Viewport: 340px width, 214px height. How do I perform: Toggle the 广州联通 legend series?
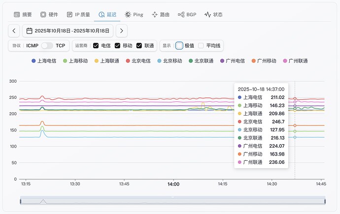pos(295,61)
